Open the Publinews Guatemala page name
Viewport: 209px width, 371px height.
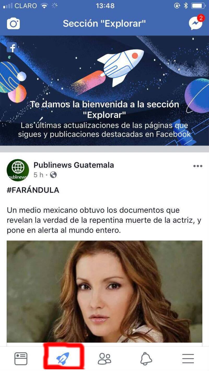[74, 165]
